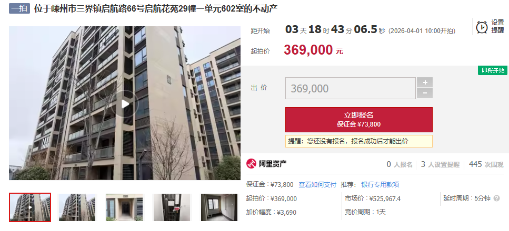Increase bid with the plus button

pyautogui.click(x=425, y=82)
